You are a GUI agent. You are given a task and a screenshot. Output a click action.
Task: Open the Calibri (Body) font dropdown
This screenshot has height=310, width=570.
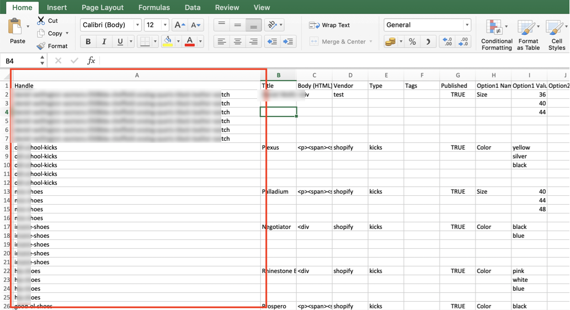[110, 25]
